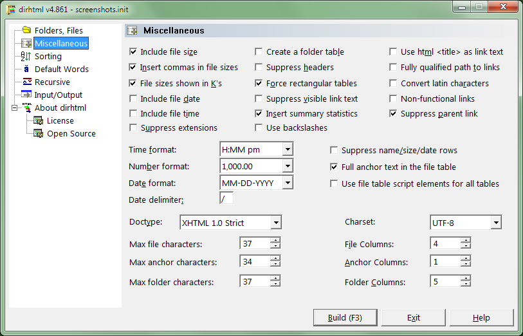Open the Recursive settings page
Image resolution: width=523 pixels, height=336 pixels.
pyautogui.click(x=52, y=82)
